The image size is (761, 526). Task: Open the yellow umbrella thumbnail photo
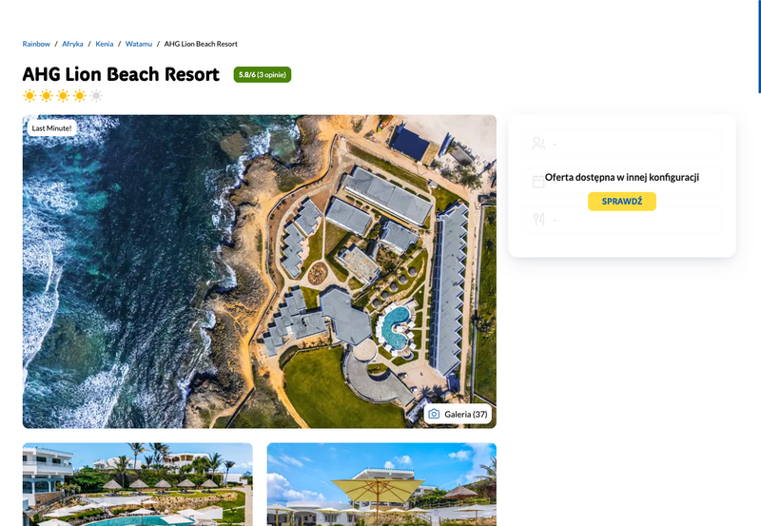pyautogui.click(x=381, y=484)
